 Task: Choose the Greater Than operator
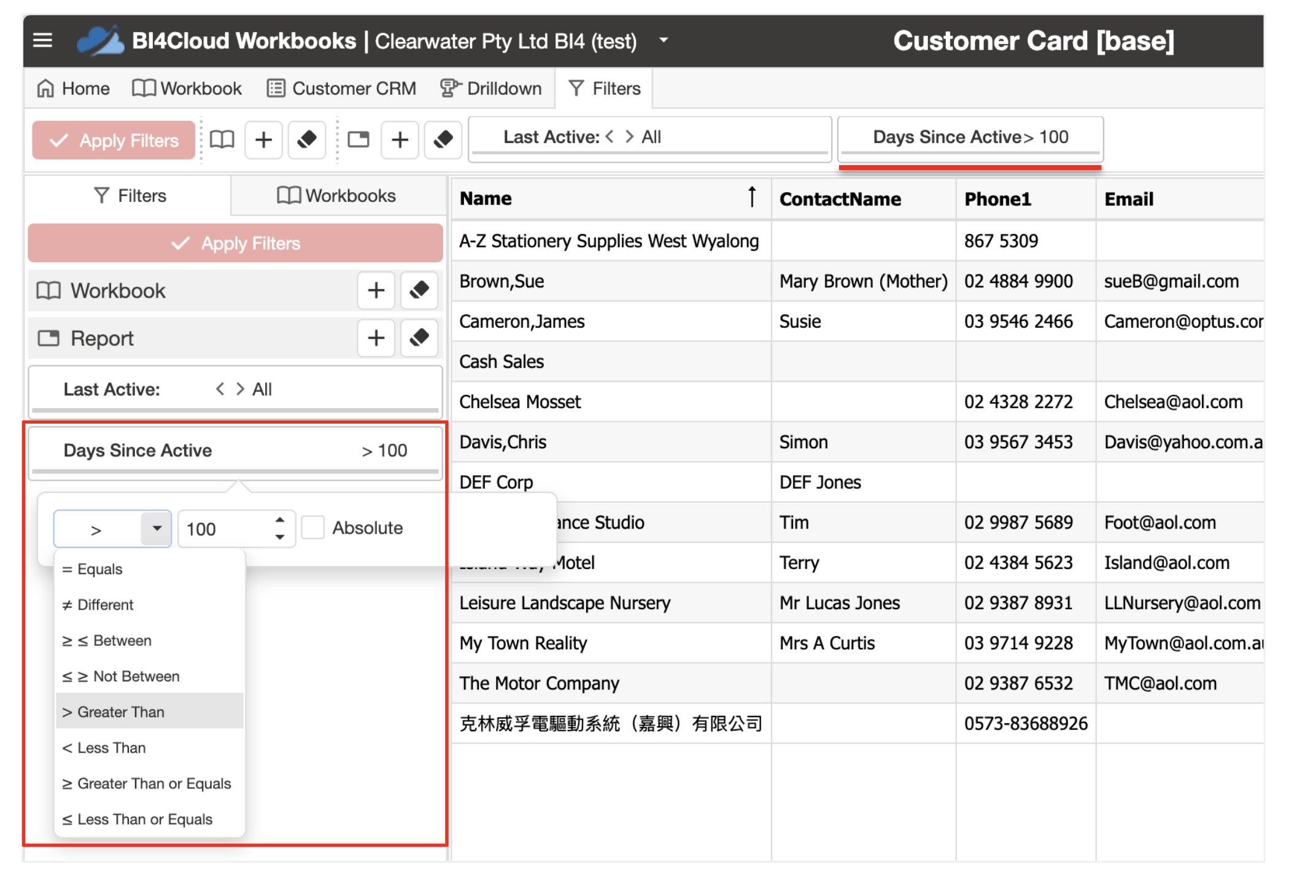click(x=150, y=712)
